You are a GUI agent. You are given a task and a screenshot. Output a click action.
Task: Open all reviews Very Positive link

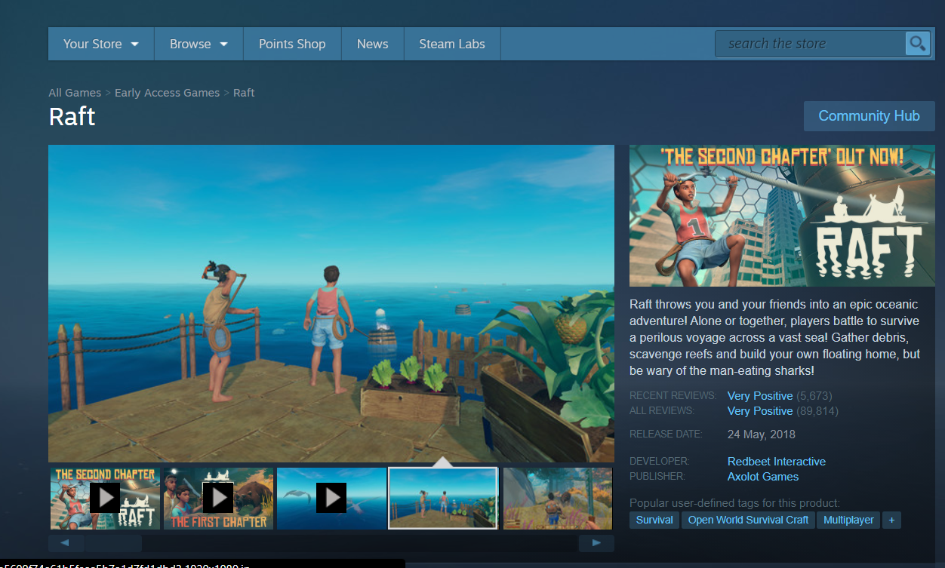click(x=760, y=411)
